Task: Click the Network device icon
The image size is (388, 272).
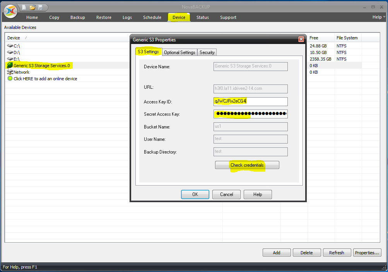Action: click(10, 72)
